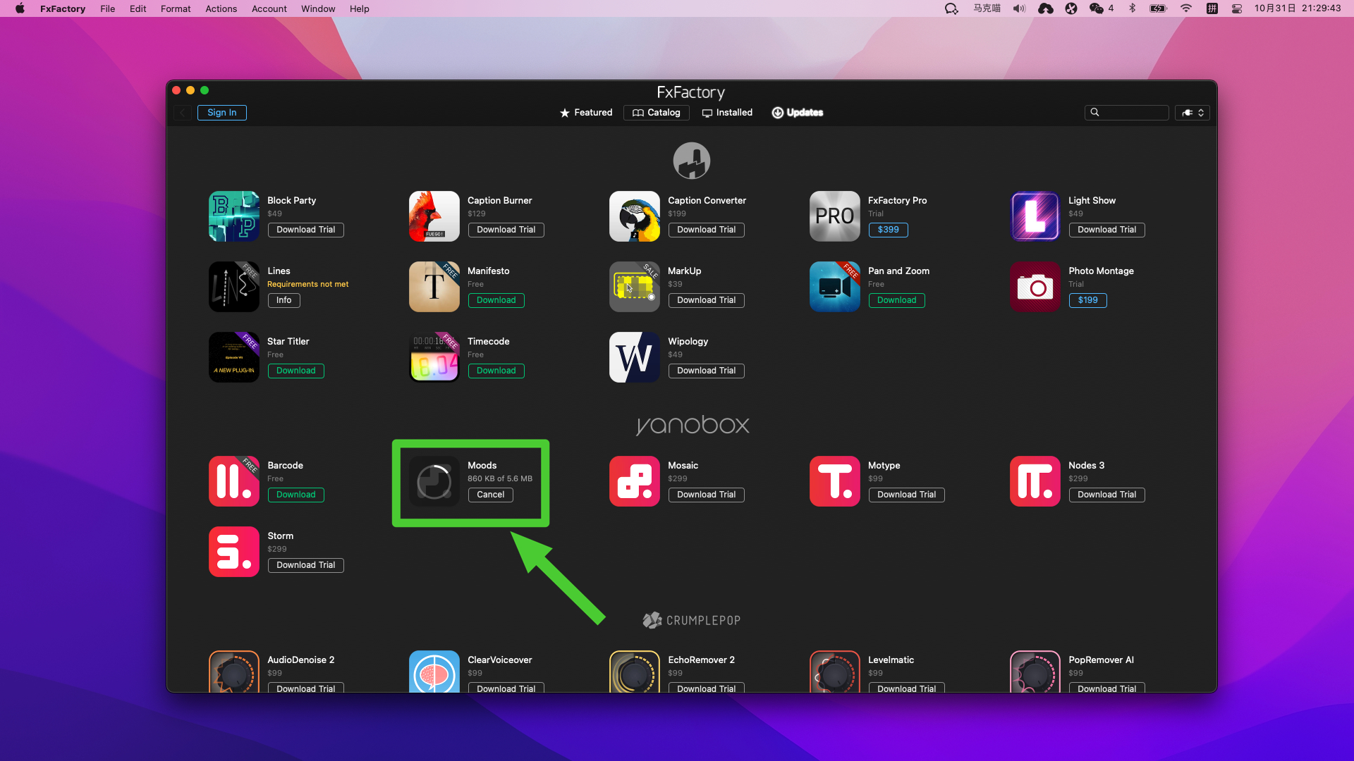Open the Photo Montage camera icon

point(1035,287)
